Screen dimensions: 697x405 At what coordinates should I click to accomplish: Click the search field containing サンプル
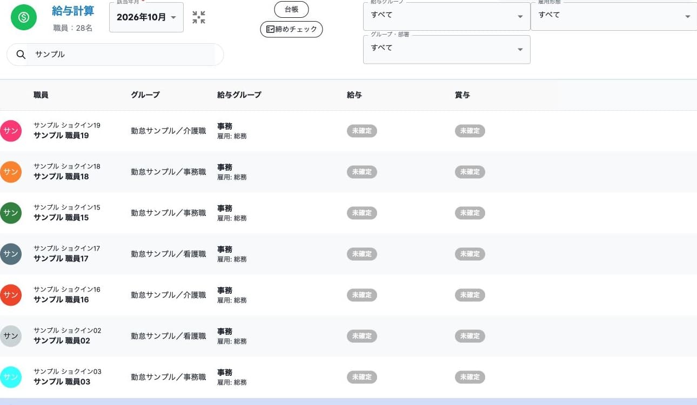point(115,55)
